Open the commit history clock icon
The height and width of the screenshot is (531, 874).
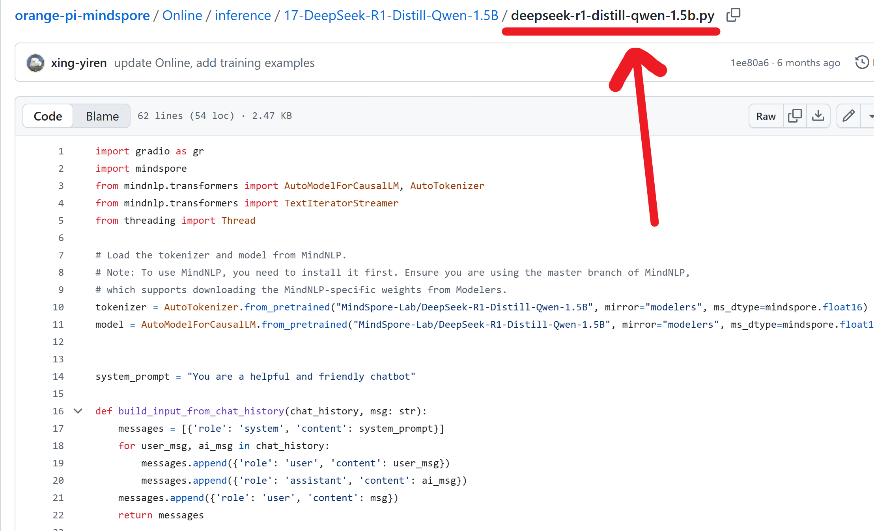(862, 63)
